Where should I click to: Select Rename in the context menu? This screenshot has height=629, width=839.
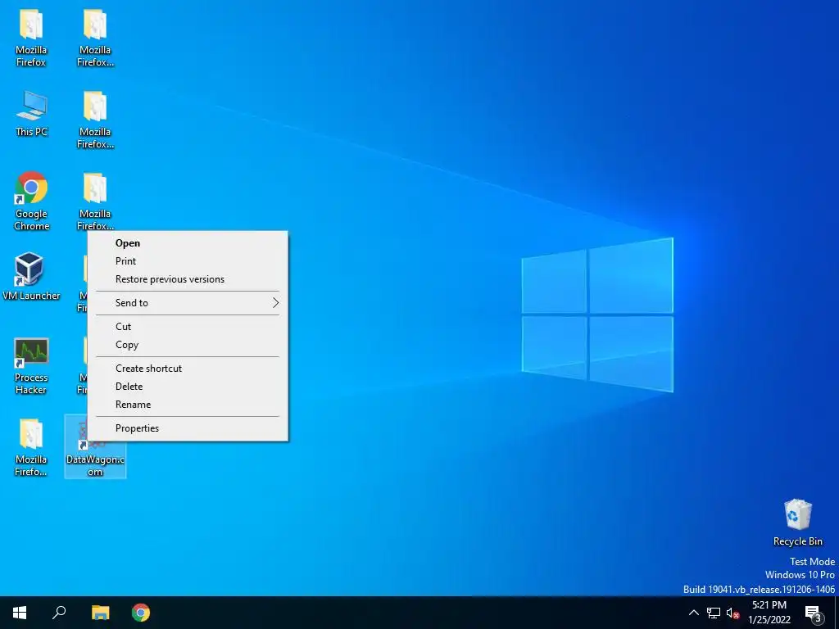tap(188, 405)
